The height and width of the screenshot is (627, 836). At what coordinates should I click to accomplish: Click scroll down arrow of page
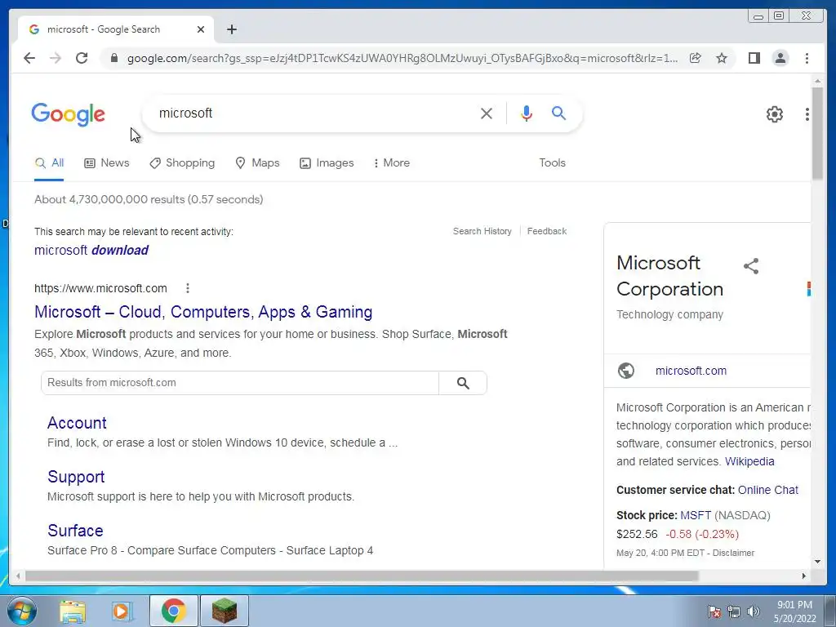point(817,562)
